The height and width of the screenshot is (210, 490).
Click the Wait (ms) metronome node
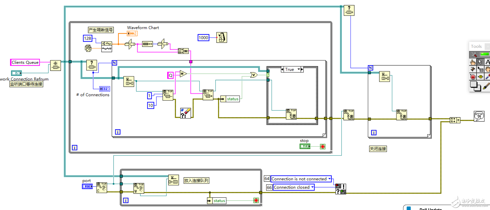click(221, 37)
